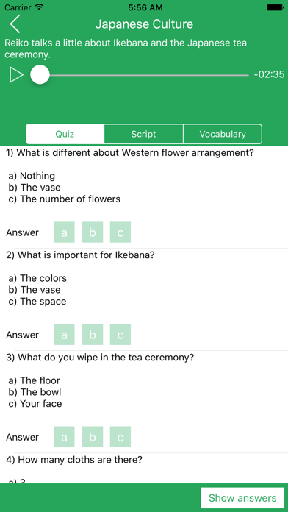Pick answer b for the Ikebana question

(93, 335)
